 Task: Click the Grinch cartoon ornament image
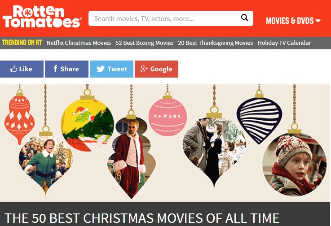pos(88,125)
